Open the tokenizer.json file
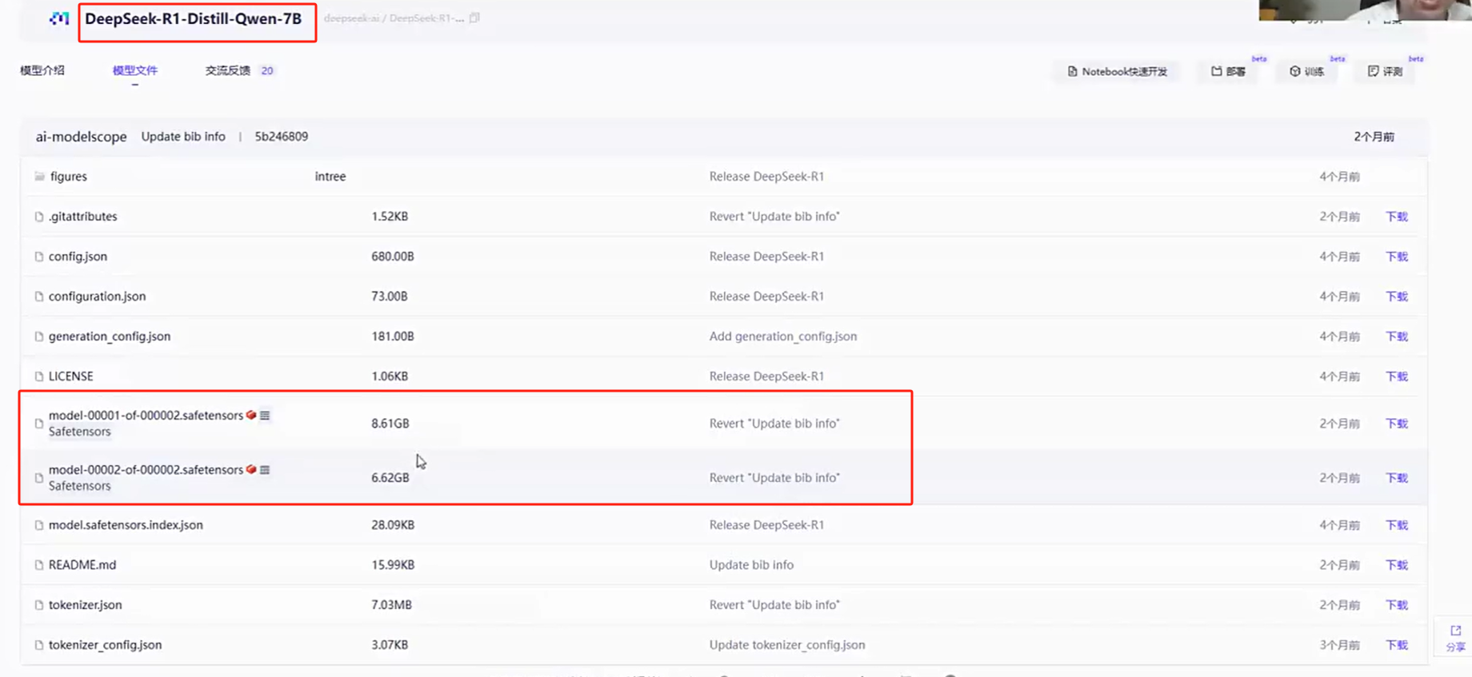 point(86,605)
